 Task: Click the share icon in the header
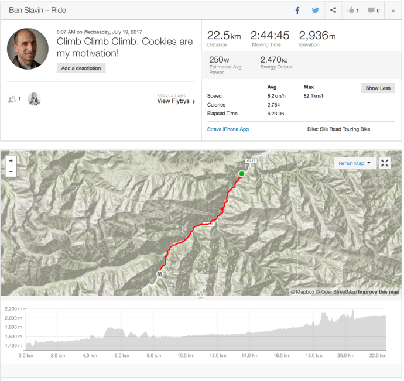333,10
